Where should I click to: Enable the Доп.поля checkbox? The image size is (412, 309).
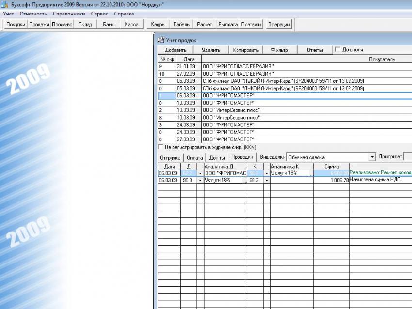pyautogui.click(x=338, y=50)
